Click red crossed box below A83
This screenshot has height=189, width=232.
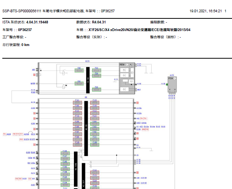(34, 75)
